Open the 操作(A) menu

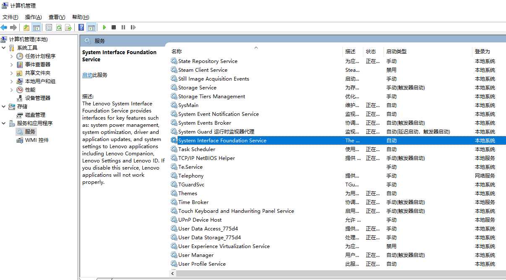coord(34,17)
